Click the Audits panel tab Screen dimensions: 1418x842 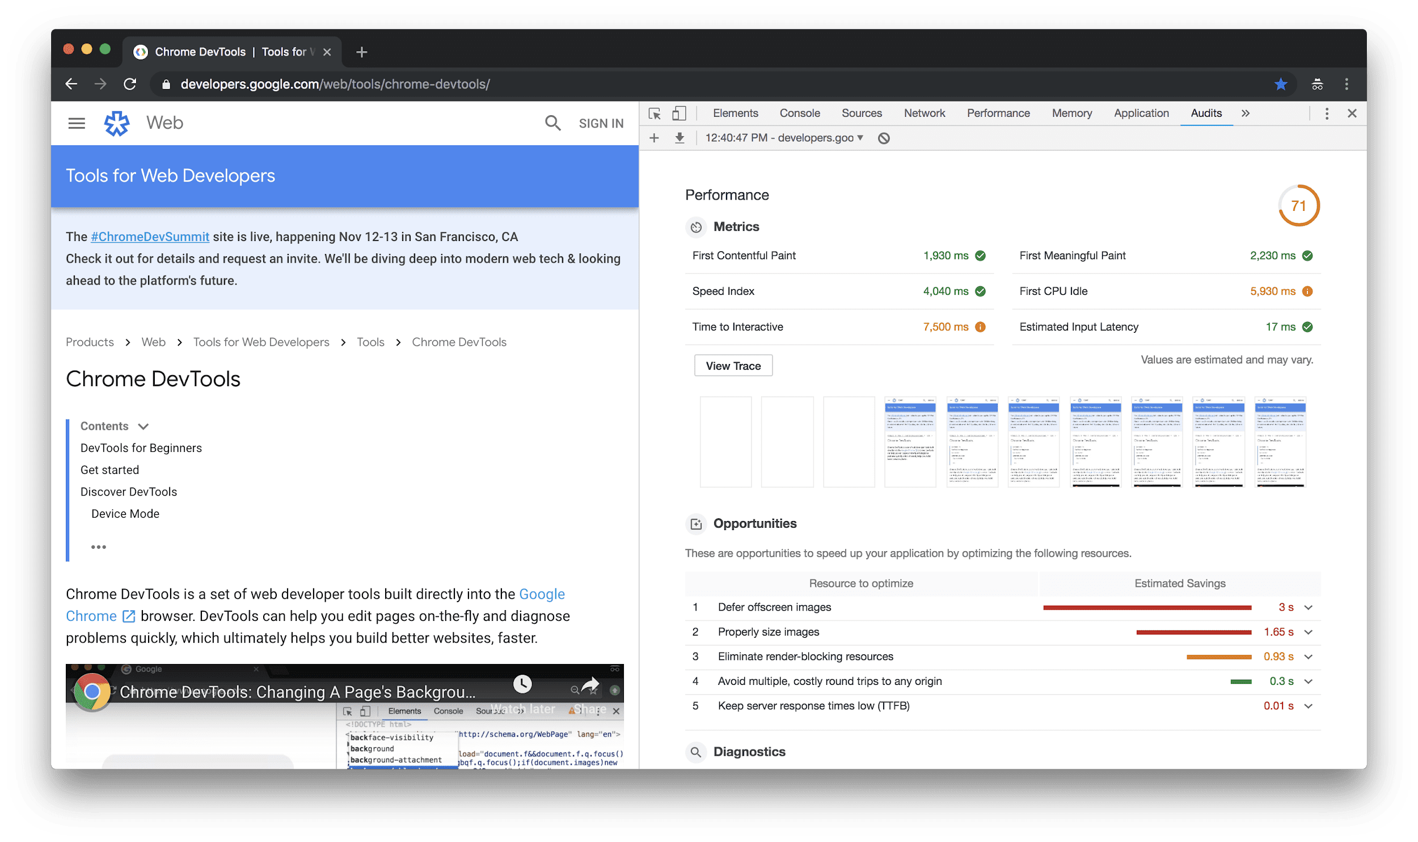(x=1205, y=112)
